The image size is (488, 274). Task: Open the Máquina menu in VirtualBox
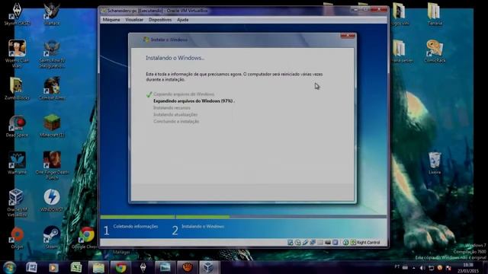point(111,20)
